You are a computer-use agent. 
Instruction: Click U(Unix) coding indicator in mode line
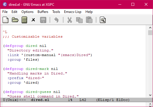11,100
